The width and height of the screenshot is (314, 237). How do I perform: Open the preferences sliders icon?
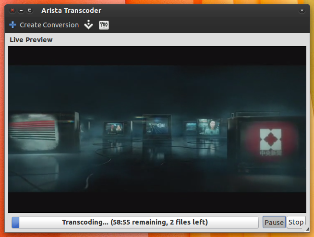(x=104, y=25)
